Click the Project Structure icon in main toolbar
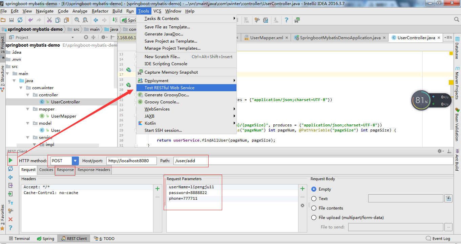Viewport: 461px width, 244px height. point(266,20)
